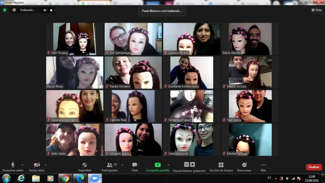This screenshot has height=183, width=325.
Task: Open the Vista layout menu
Action: point(316,10)
